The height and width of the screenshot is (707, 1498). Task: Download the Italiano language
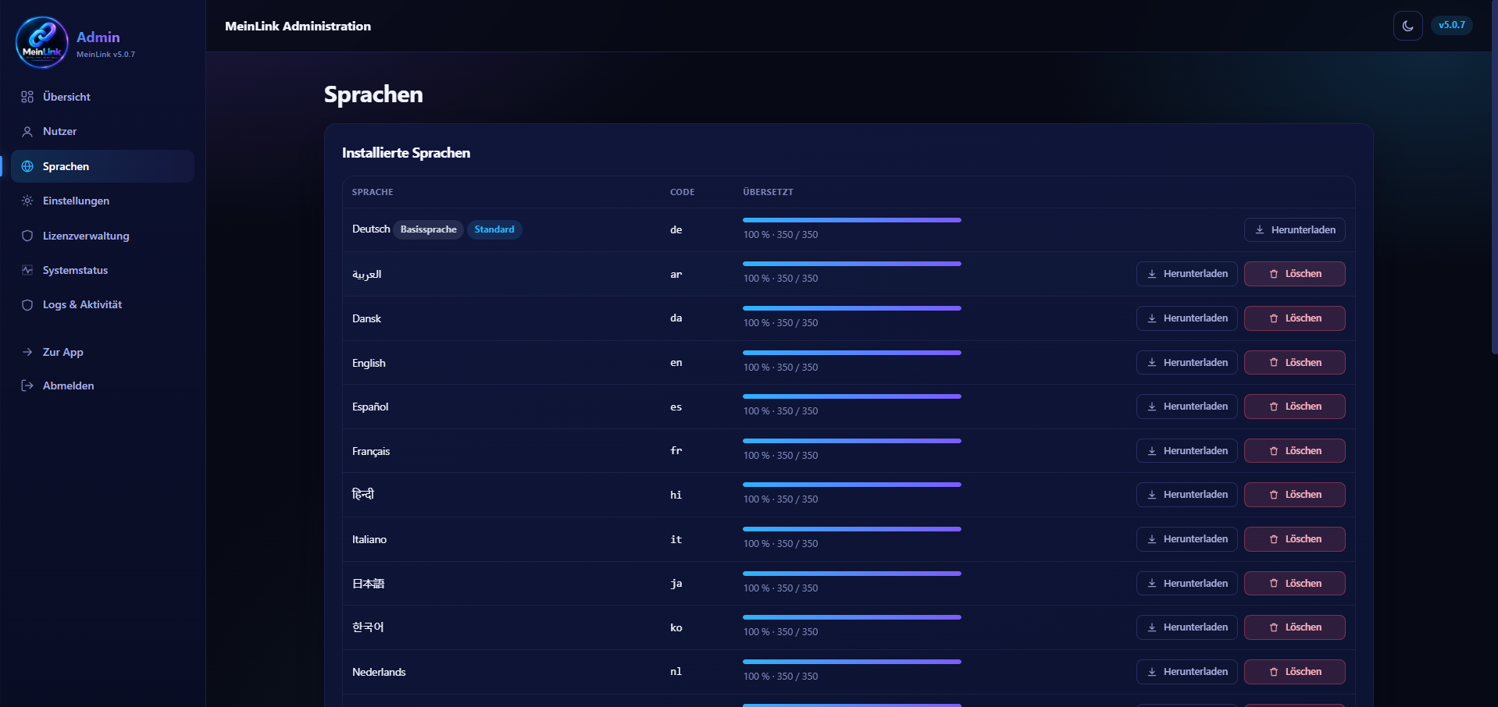pyautogui.click(x=1186, y=539)
